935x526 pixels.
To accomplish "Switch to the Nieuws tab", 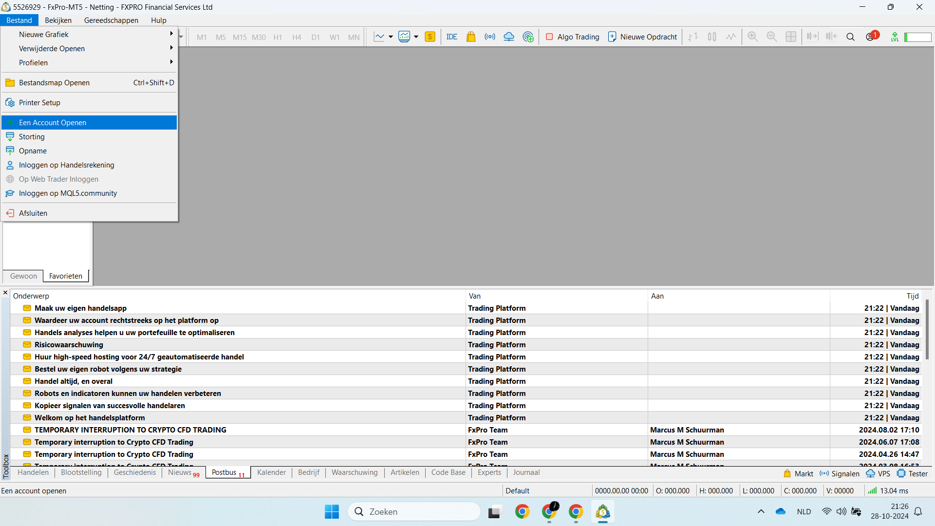I will 184,472.
